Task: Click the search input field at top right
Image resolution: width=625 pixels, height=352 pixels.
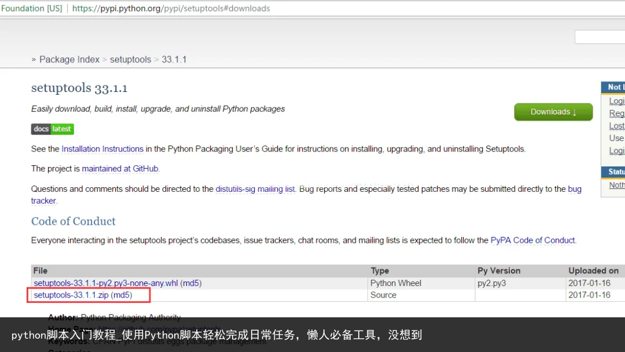Action: 600,37
